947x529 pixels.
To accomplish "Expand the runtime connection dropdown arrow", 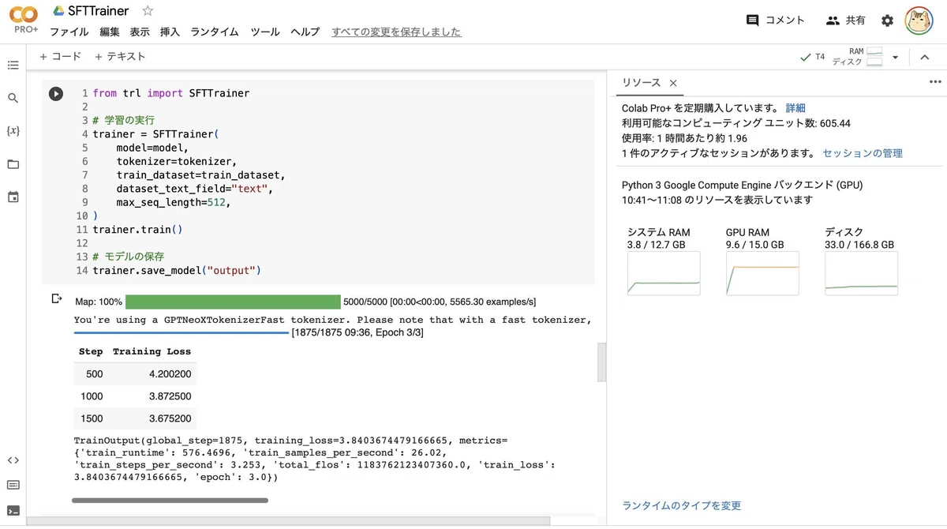I will [895, 57].
